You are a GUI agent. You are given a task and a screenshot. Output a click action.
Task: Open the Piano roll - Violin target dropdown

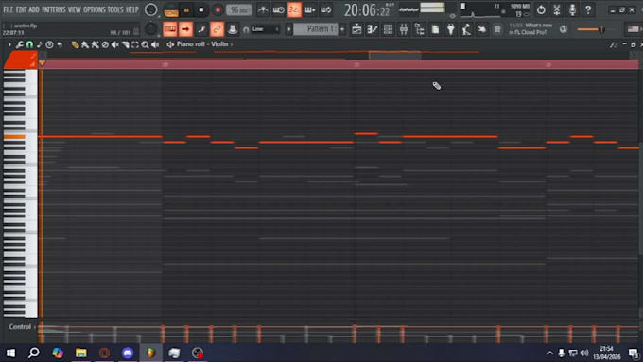tap(204, 44)
